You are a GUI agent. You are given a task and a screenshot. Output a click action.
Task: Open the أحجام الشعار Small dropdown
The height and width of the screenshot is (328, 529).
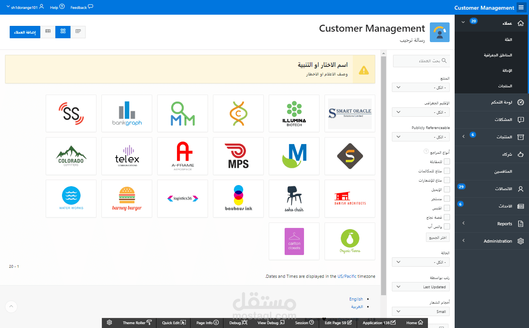[421, 311]
